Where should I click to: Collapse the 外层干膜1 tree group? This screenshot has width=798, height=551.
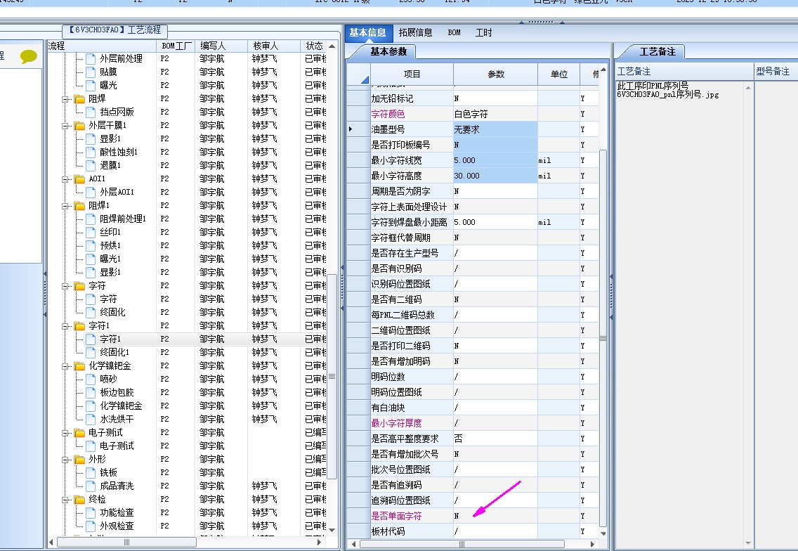65,125
